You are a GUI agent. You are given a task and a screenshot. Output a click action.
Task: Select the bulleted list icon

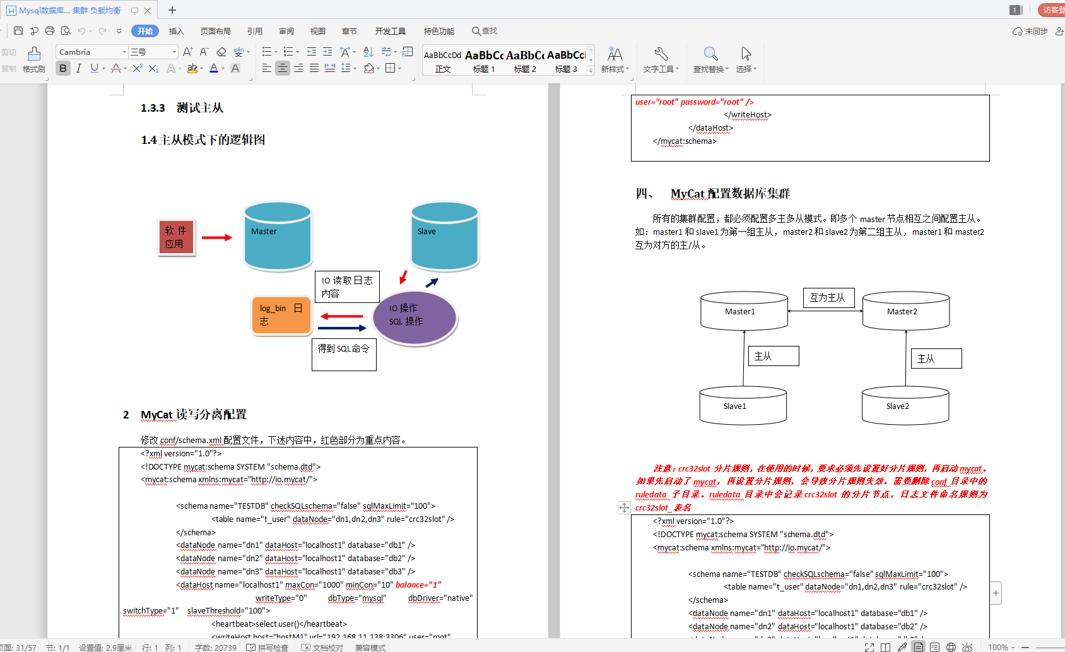[x=268, y=51]
